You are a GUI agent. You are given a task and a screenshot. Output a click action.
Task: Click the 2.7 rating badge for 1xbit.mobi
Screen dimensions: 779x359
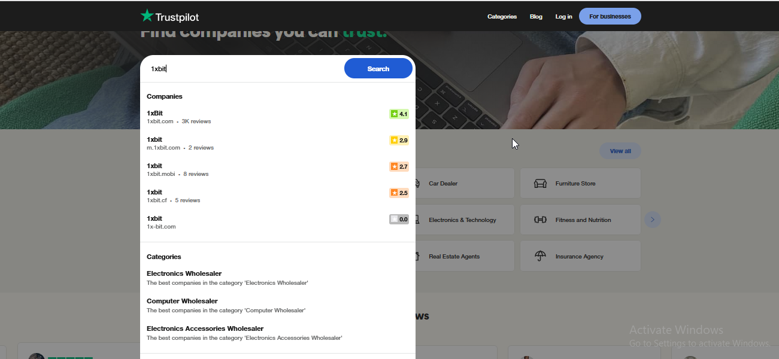point(399,166)
